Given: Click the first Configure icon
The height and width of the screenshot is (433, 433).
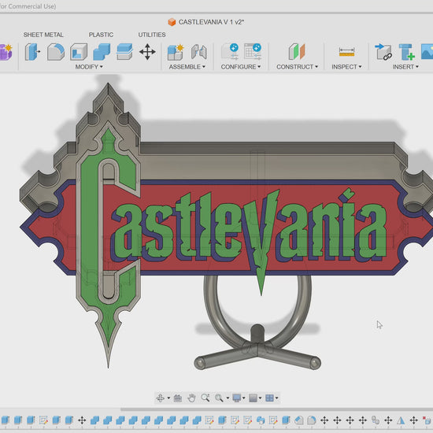Looking at the screenshot, I should (230, 51).
